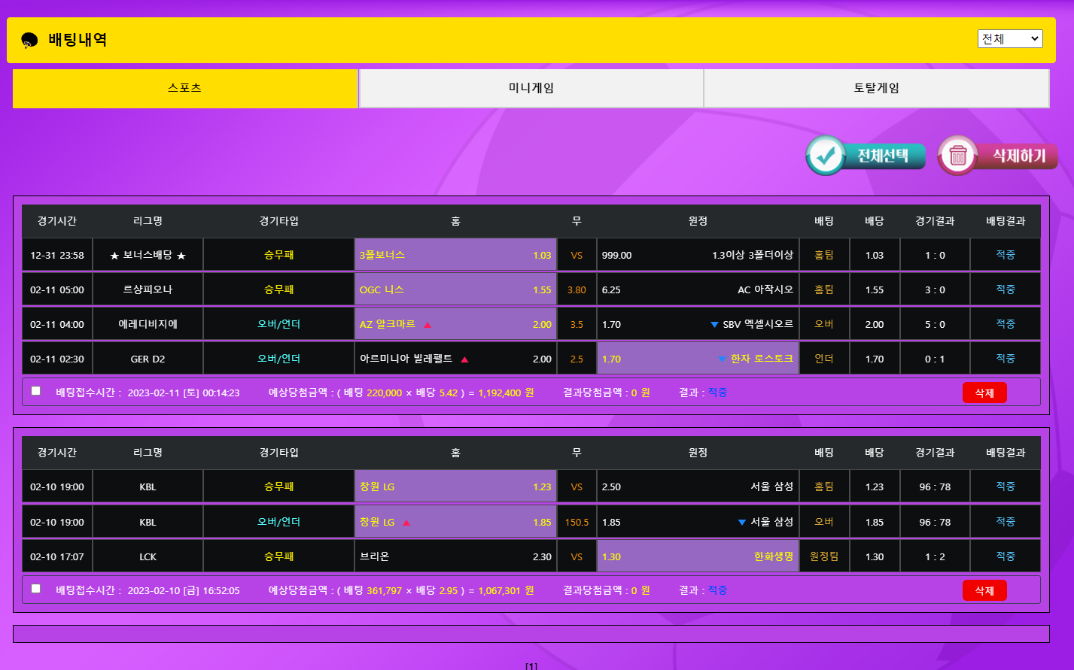
Task: Check the box for the 02-11 bet slip
Action: tap(36, 391)
